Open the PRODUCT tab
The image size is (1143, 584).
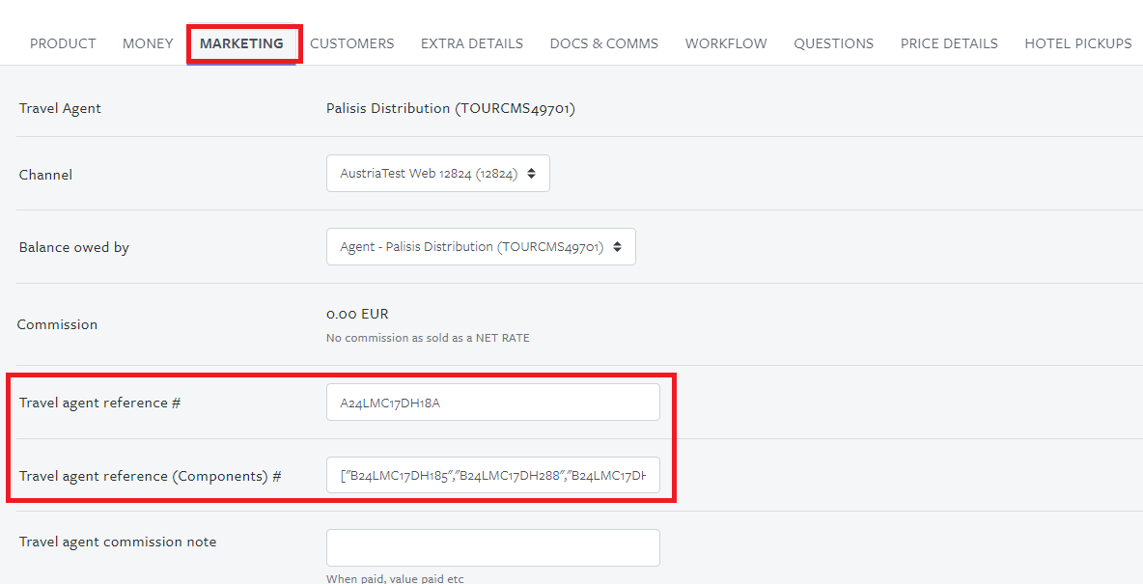tap(63, 43)
